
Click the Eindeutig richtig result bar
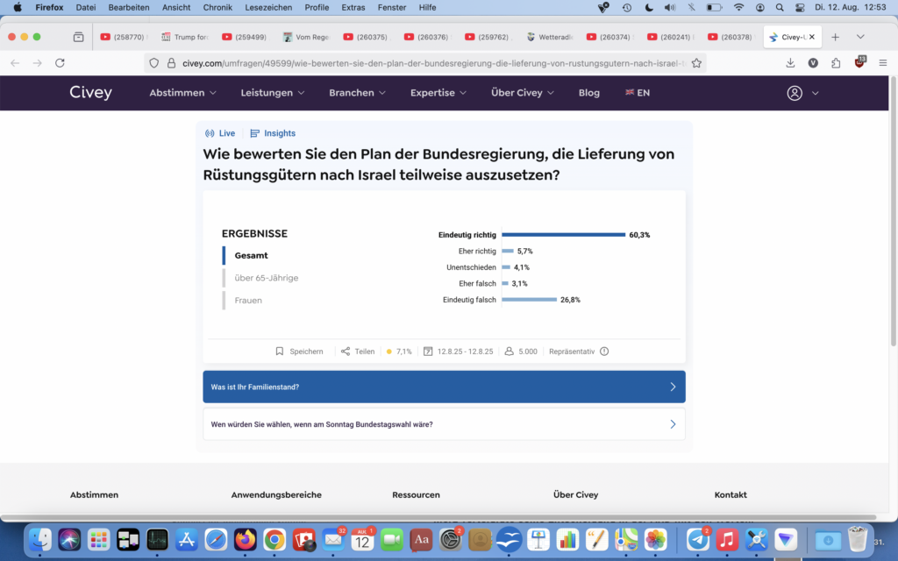point(563,235)
